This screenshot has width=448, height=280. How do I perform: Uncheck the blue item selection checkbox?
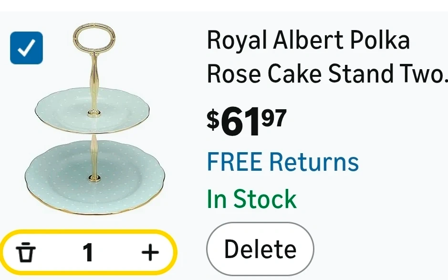click(26, 48)
